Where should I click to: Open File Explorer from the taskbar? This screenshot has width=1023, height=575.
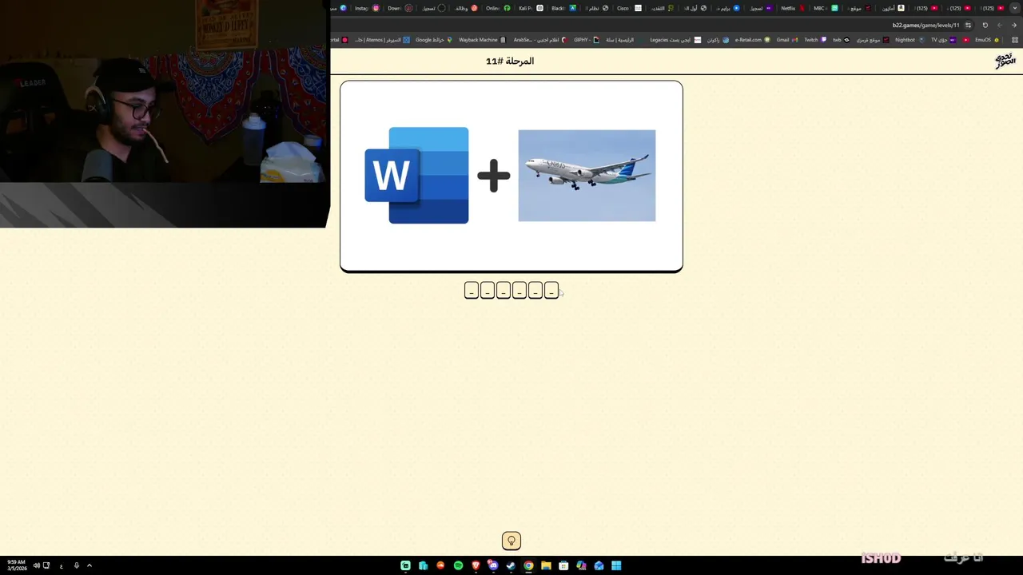click(546, 565)
